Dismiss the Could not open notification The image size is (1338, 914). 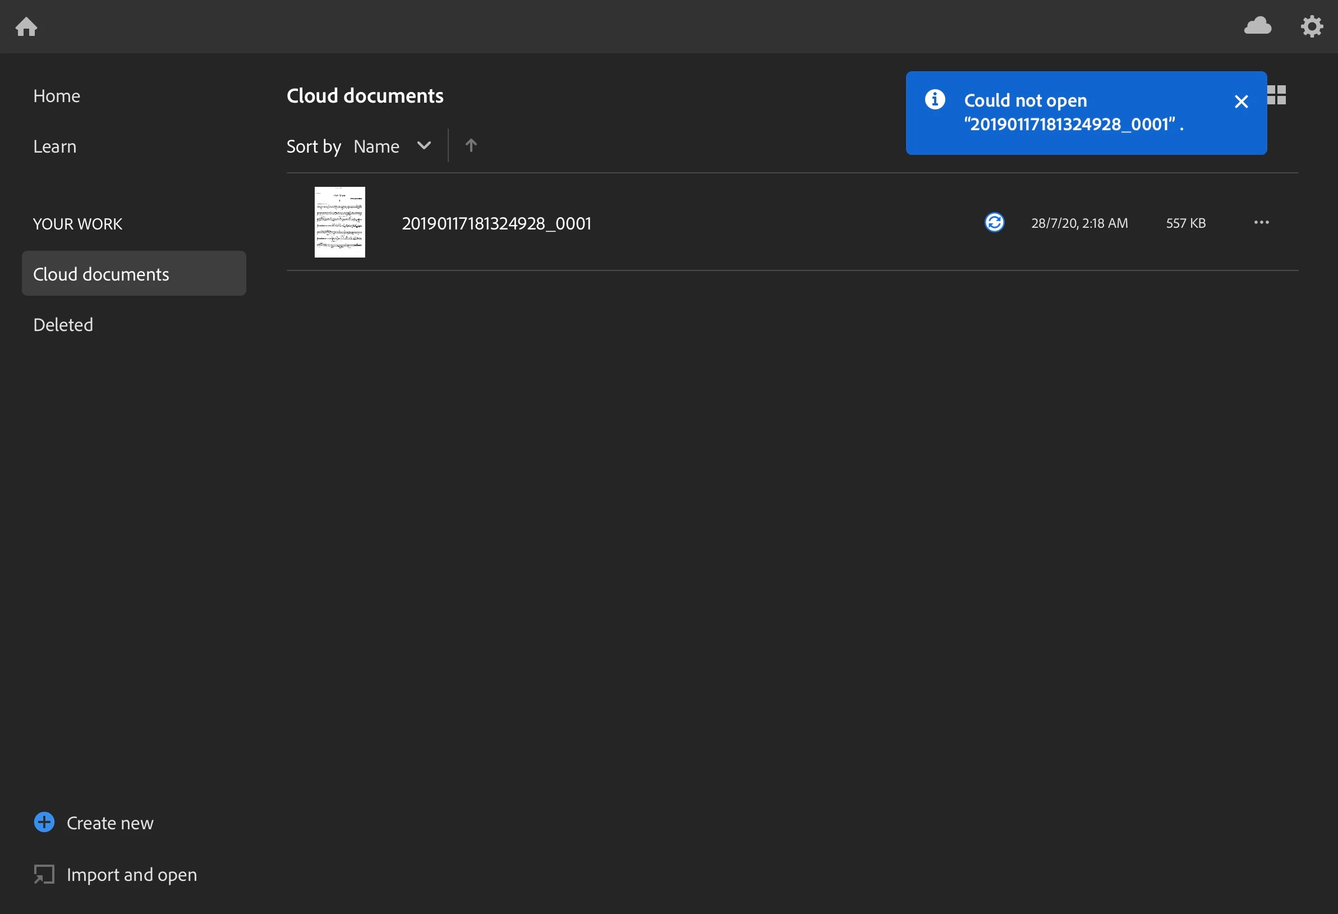pos(1242,102)
